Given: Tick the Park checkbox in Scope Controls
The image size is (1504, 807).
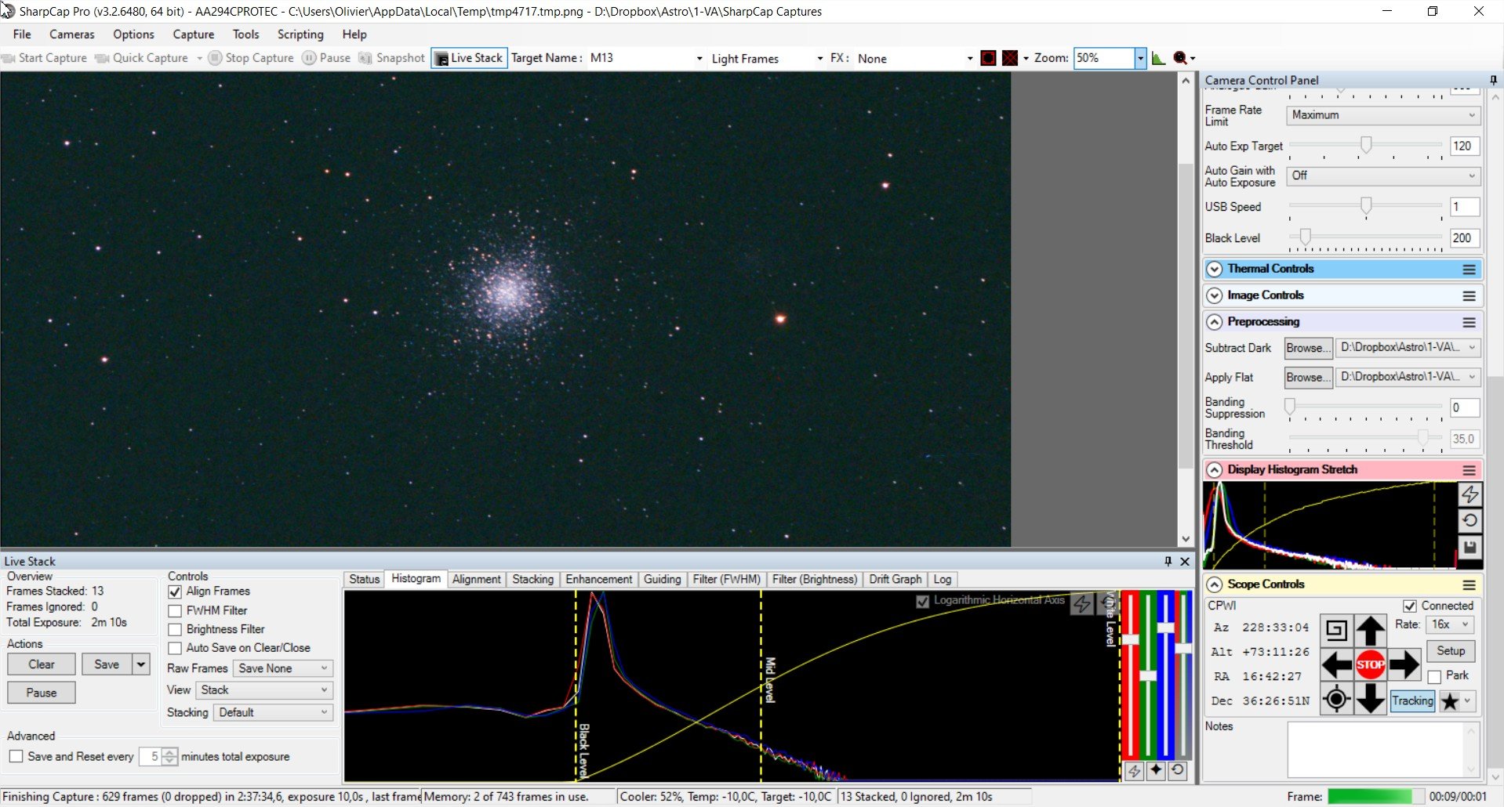Looking at the screenshot, I should click(x=1434, y=677).
